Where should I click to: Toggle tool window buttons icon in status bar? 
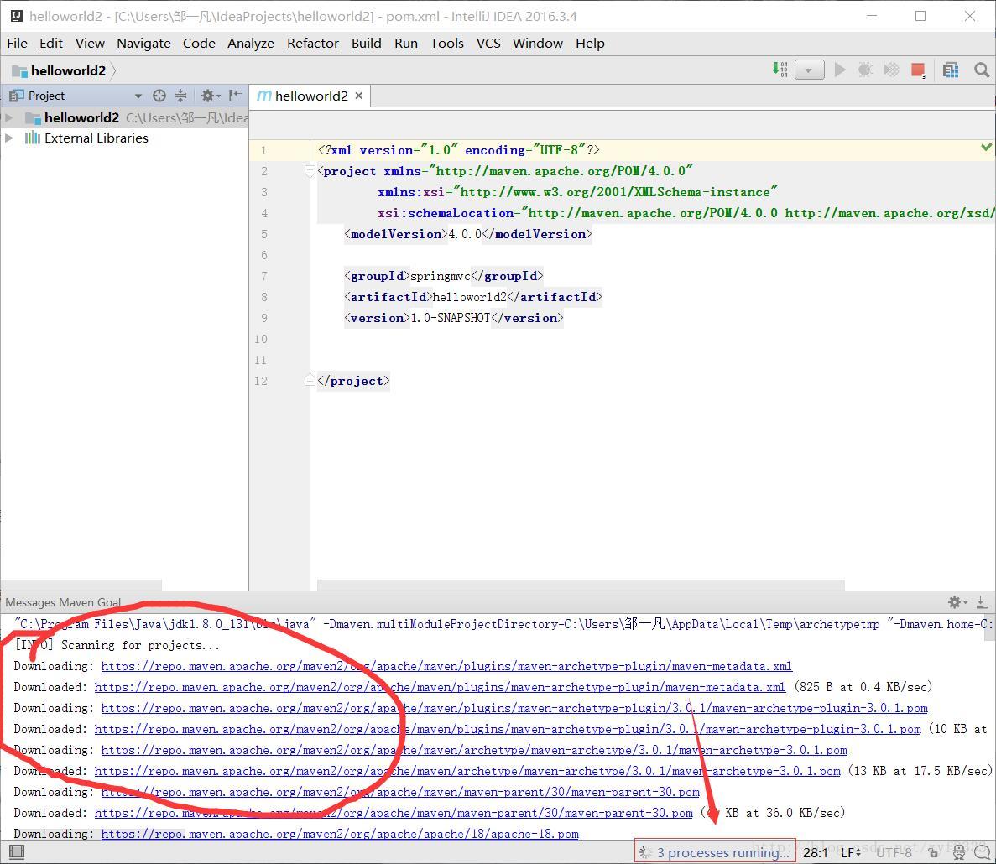click(x=17, y=852)
